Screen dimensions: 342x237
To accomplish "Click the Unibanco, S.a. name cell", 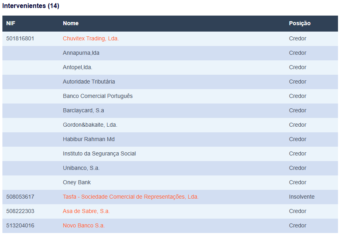I will coord(81,168).
